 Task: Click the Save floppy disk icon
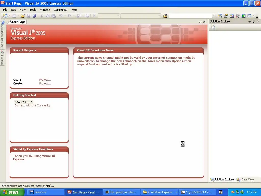point(29,16)
